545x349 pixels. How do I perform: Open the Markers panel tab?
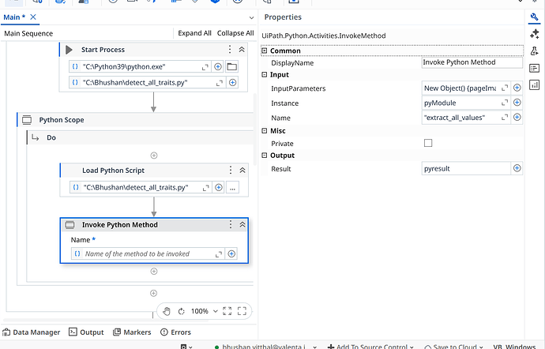click(132, 332)
